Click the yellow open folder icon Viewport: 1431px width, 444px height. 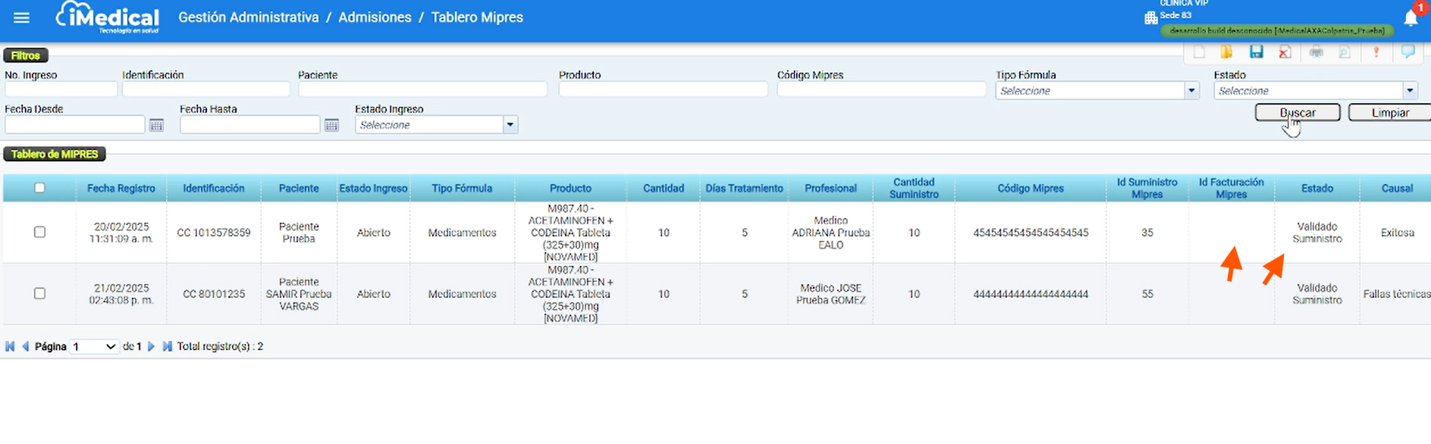pos(1226,52)
